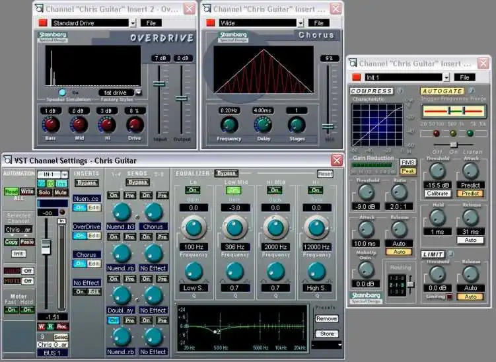Click the EQ curve display graph
The image size is (496, 362).
point(242,328)
